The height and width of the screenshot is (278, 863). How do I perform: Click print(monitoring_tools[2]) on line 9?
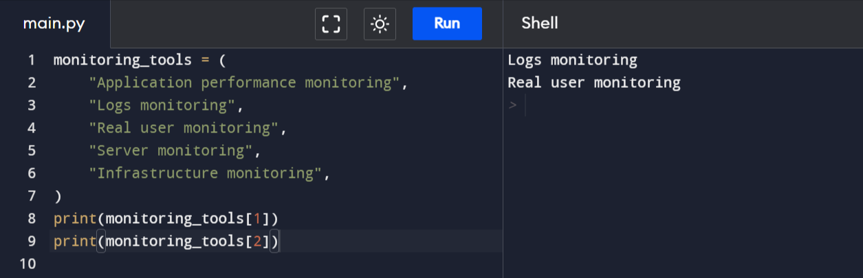coord(166,241)
